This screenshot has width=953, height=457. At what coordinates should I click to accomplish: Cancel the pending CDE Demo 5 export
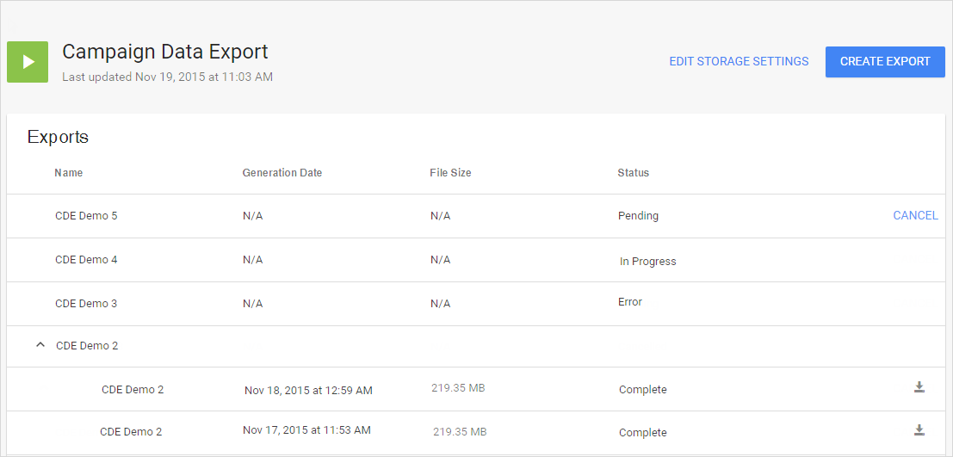coord(915,216)
